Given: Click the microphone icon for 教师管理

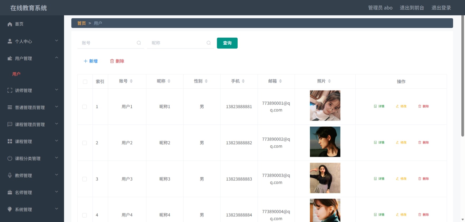Looking at the screenshot, I should (10, 175).
